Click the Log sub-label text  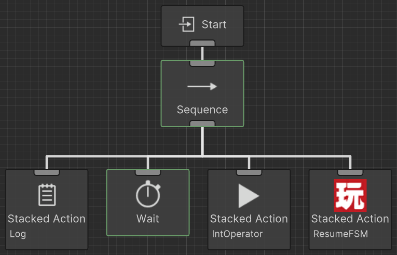pyautogui.click(x=18, y=234)
